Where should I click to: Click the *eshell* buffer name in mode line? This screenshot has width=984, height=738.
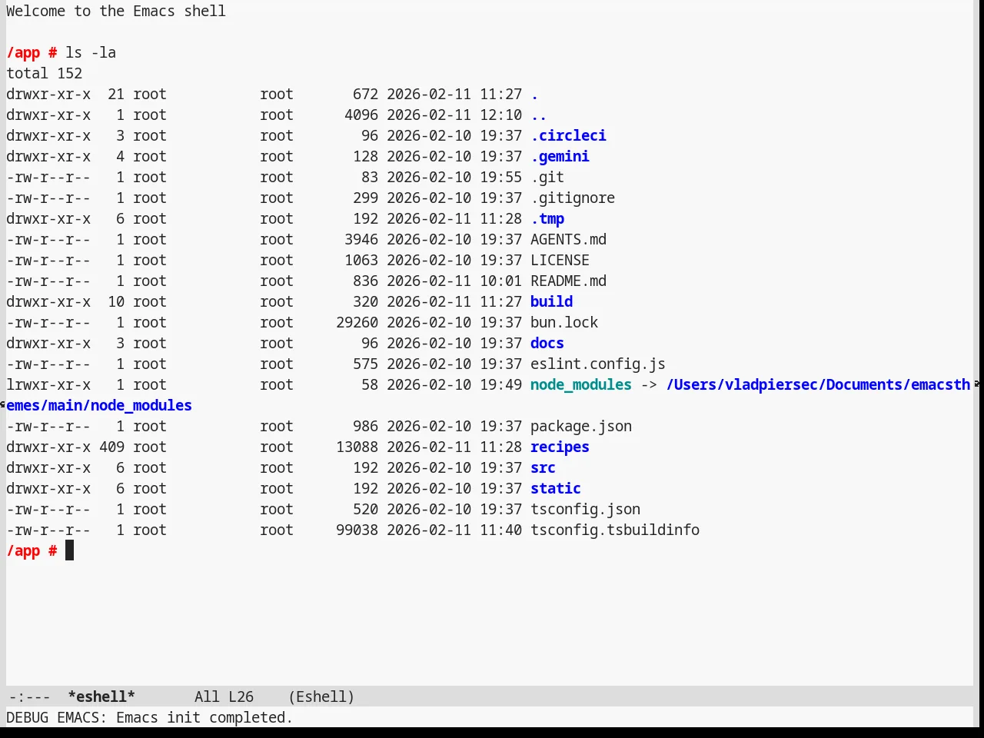pos(101,696)
